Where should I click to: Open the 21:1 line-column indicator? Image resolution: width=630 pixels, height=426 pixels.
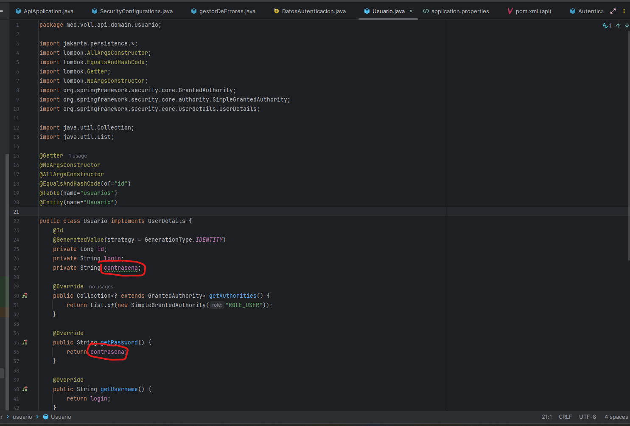point(547,417)
